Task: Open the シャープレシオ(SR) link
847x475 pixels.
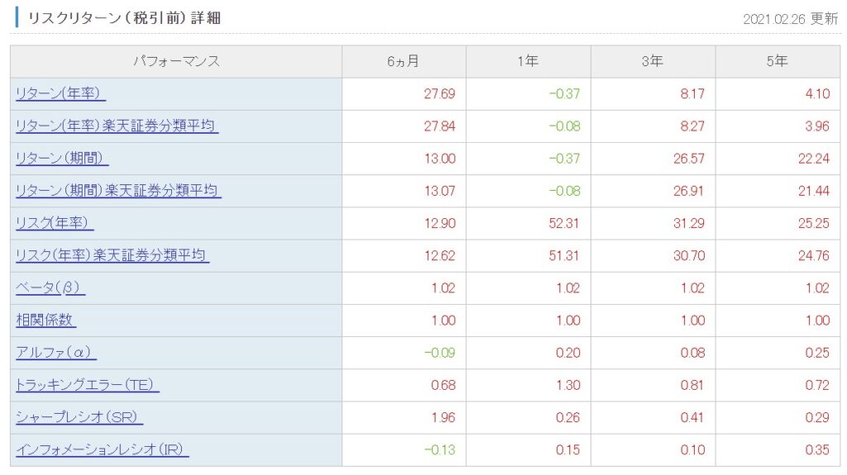Action: 79,417
